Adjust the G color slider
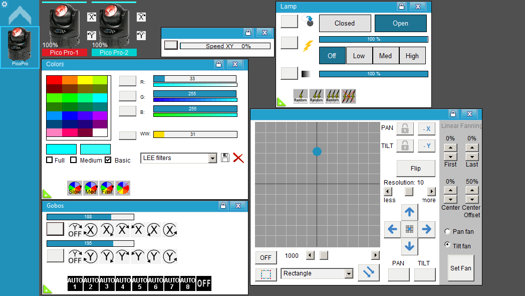The image size is (525, 296). (x=195, y=94)
